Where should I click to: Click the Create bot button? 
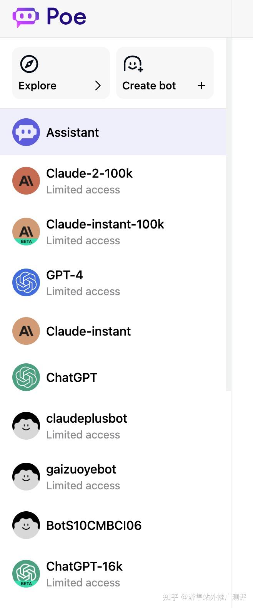(165, 73)
